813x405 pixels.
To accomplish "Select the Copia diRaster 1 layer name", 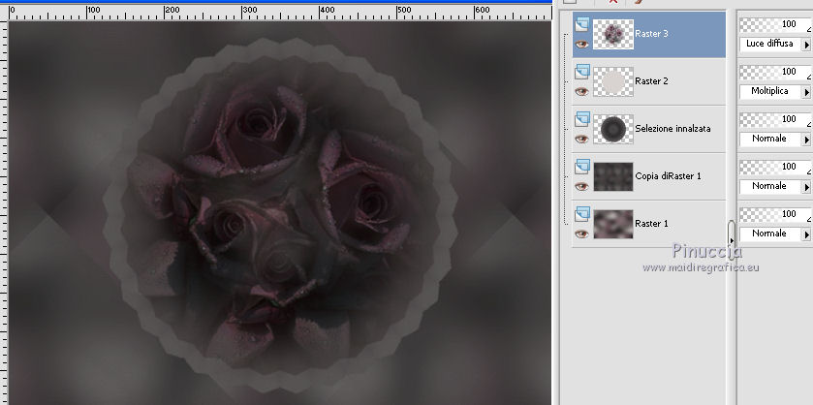I will [x=668, y=176].
